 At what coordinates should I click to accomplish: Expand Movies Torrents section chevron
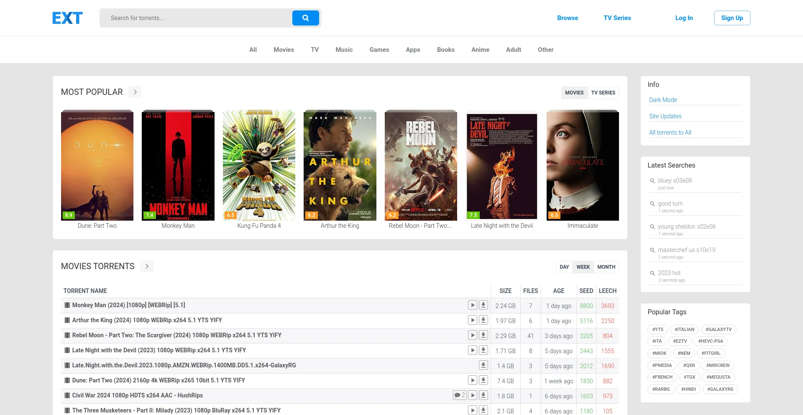(x=147, y=266)
